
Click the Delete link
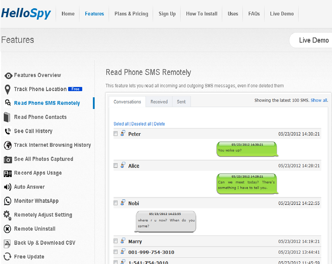click(x=159, y=124)
